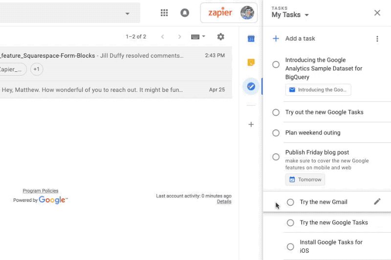
Task: Click the Tomorrow due date chip
Action: pyautogui.click(x=305, y=179)
